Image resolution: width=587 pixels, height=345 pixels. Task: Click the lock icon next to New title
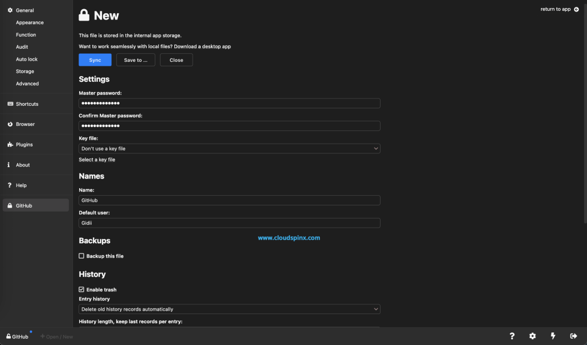83,15
